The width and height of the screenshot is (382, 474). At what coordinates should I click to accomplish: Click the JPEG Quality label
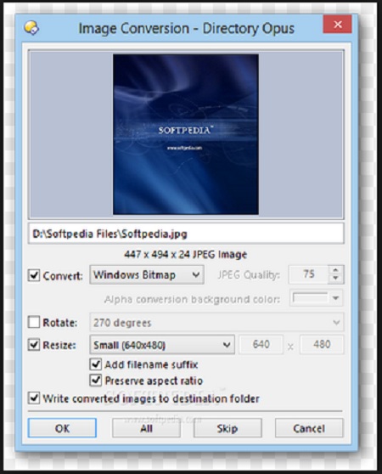(249, 274)
